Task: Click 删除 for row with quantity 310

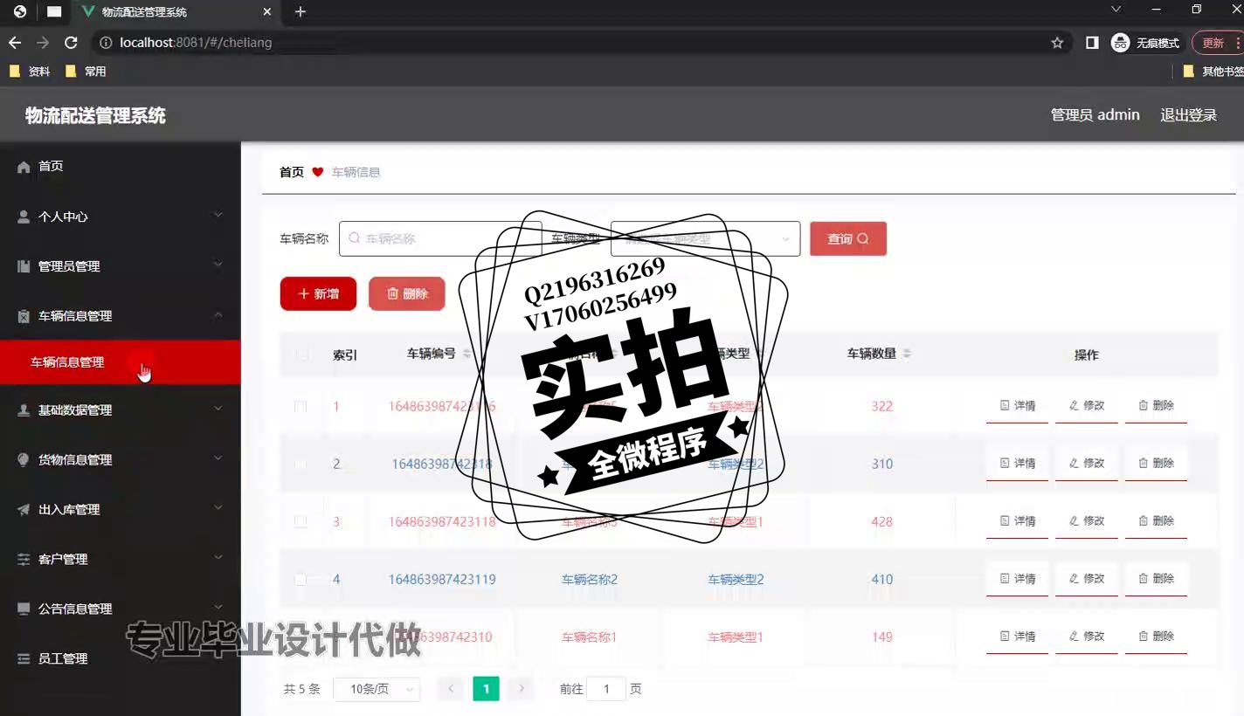Action: (x=1156, y=464)
